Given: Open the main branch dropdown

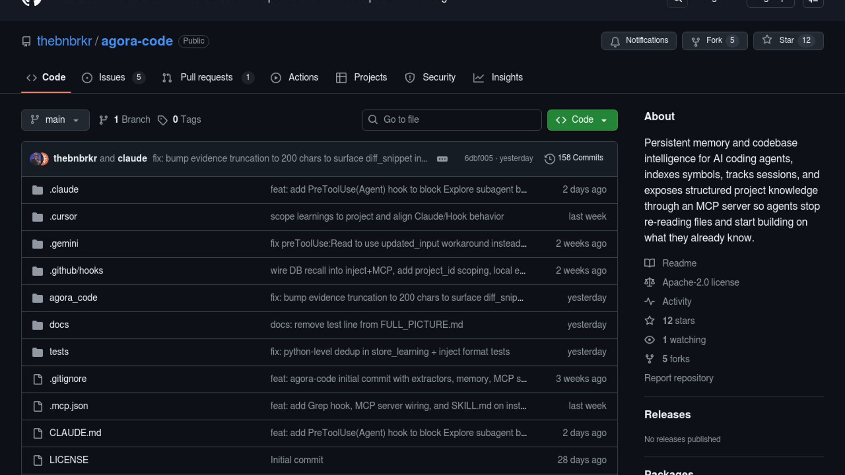Looking at the screenshot, I should click(x=55, y=120).
